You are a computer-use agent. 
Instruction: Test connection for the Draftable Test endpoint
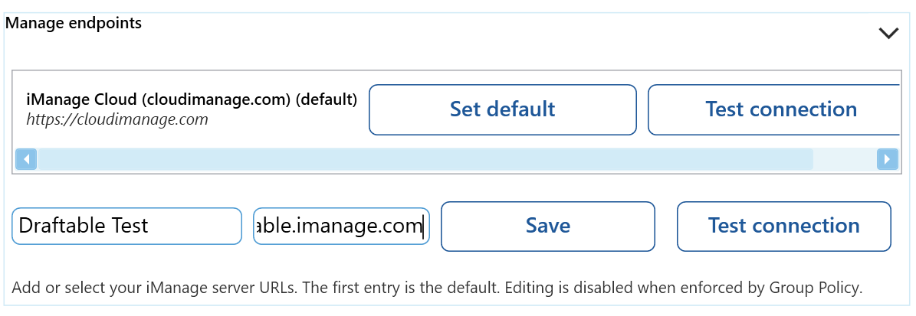783,226
